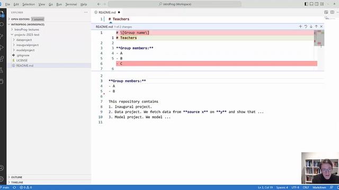Go forward using the navigation arrow
This screenshot has height=190, width=339.
[105, 4]
